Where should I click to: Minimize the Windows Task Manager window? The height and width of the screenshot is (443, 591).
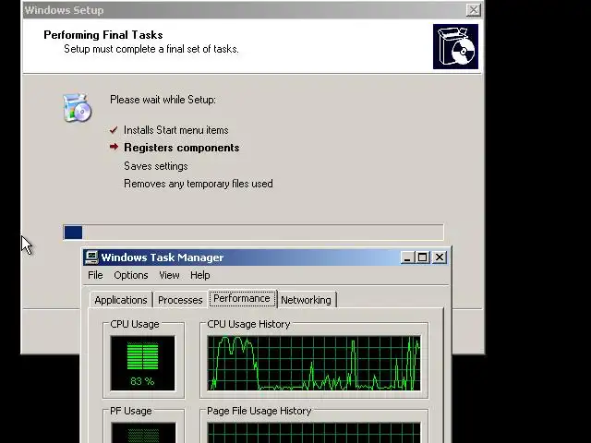[x=407, y=257]
